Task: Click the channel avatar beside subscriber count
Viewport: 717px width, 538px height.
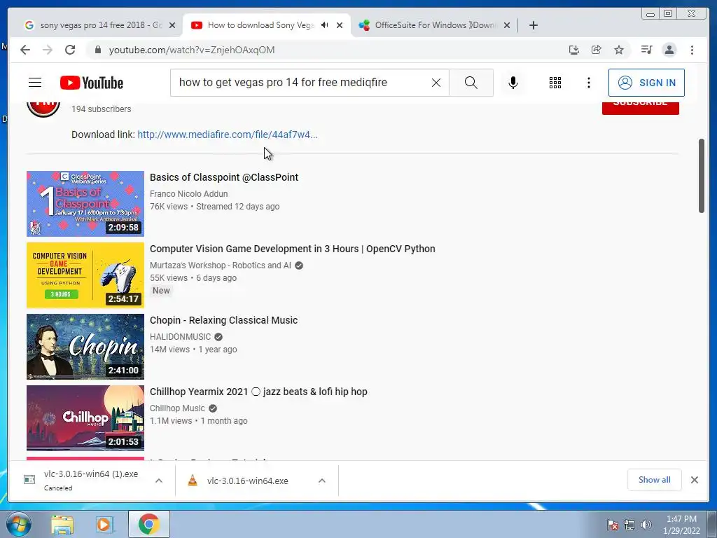Action: [x=43, y=108]
